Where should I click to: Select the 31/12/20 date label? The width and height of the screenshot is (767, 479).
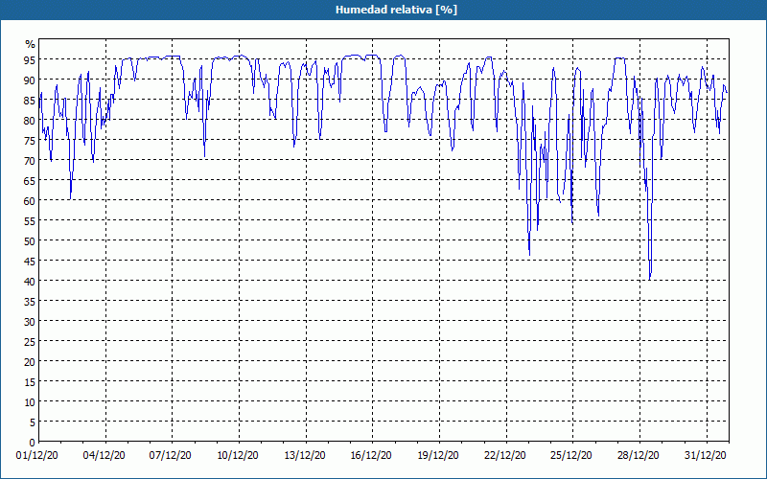pos(706,456)
